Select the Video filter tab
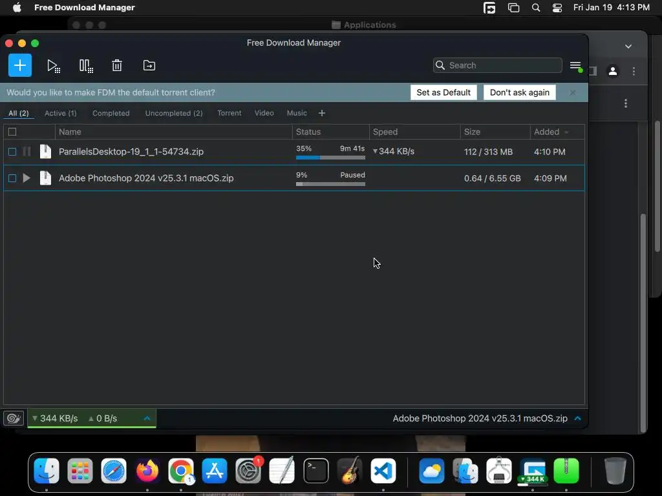Screen dimensions: 662x496 click(x=264, y=113)
